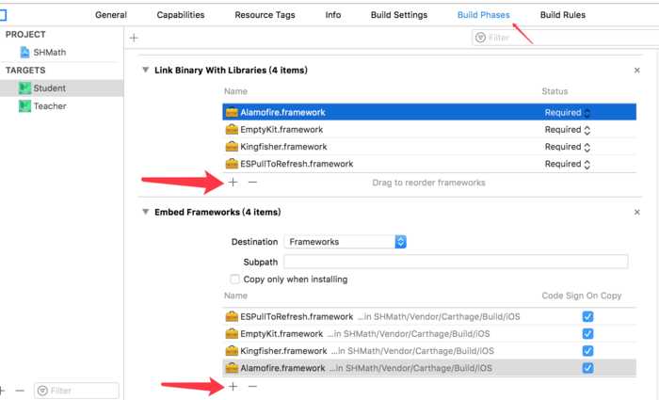
Task: Collapse Link Binary With Libraries section
Action: point(145,70)
